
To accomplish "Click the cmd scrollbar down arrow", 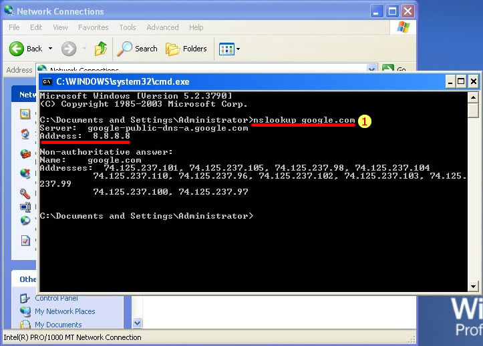I will tap(473, 287).
